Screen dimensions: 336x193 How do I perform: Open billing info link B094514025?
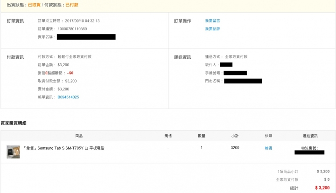[68, 97]
